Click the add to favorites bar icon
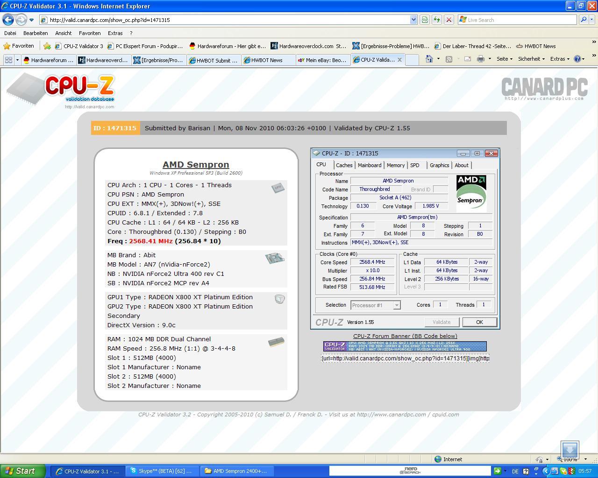 pos(47,46)
